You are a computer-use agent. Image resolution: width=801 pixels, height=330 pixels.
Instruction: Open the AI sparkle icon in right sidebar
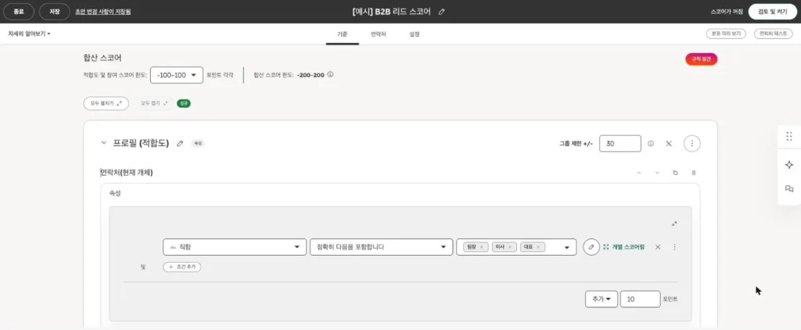click(789, 164)
